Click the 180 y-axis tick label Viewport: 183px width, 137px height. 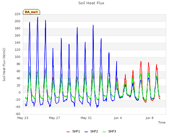17,29
